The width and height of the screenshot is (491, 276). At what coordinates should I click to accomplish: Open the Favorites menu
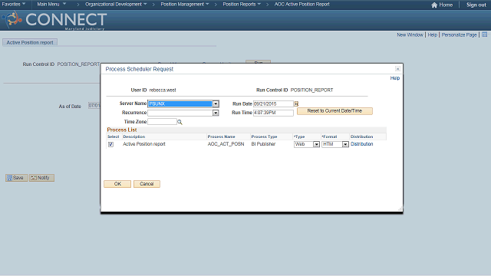point(14,4)
